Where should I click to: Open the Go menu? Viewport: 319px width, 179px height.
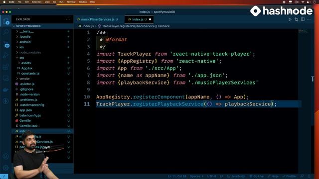[x=54, y=2]
